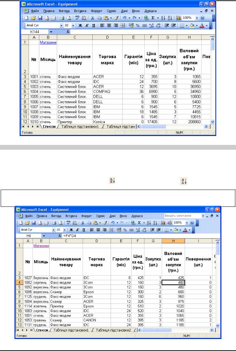Screen dimensions: 236x351
Task: Toggle center alignment in upper Excel window
Action: pos(109,25)
